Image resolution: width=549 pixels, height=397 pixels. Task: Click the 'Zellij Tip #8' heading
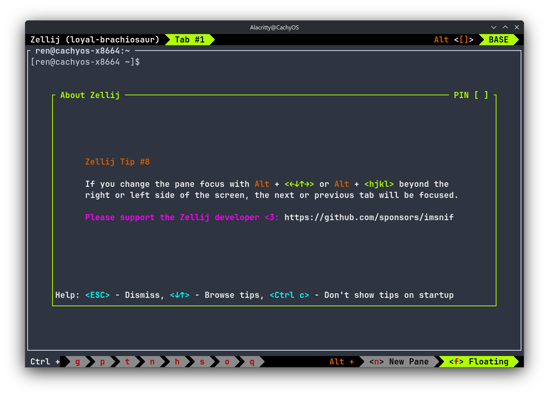[x=117, y=162]
